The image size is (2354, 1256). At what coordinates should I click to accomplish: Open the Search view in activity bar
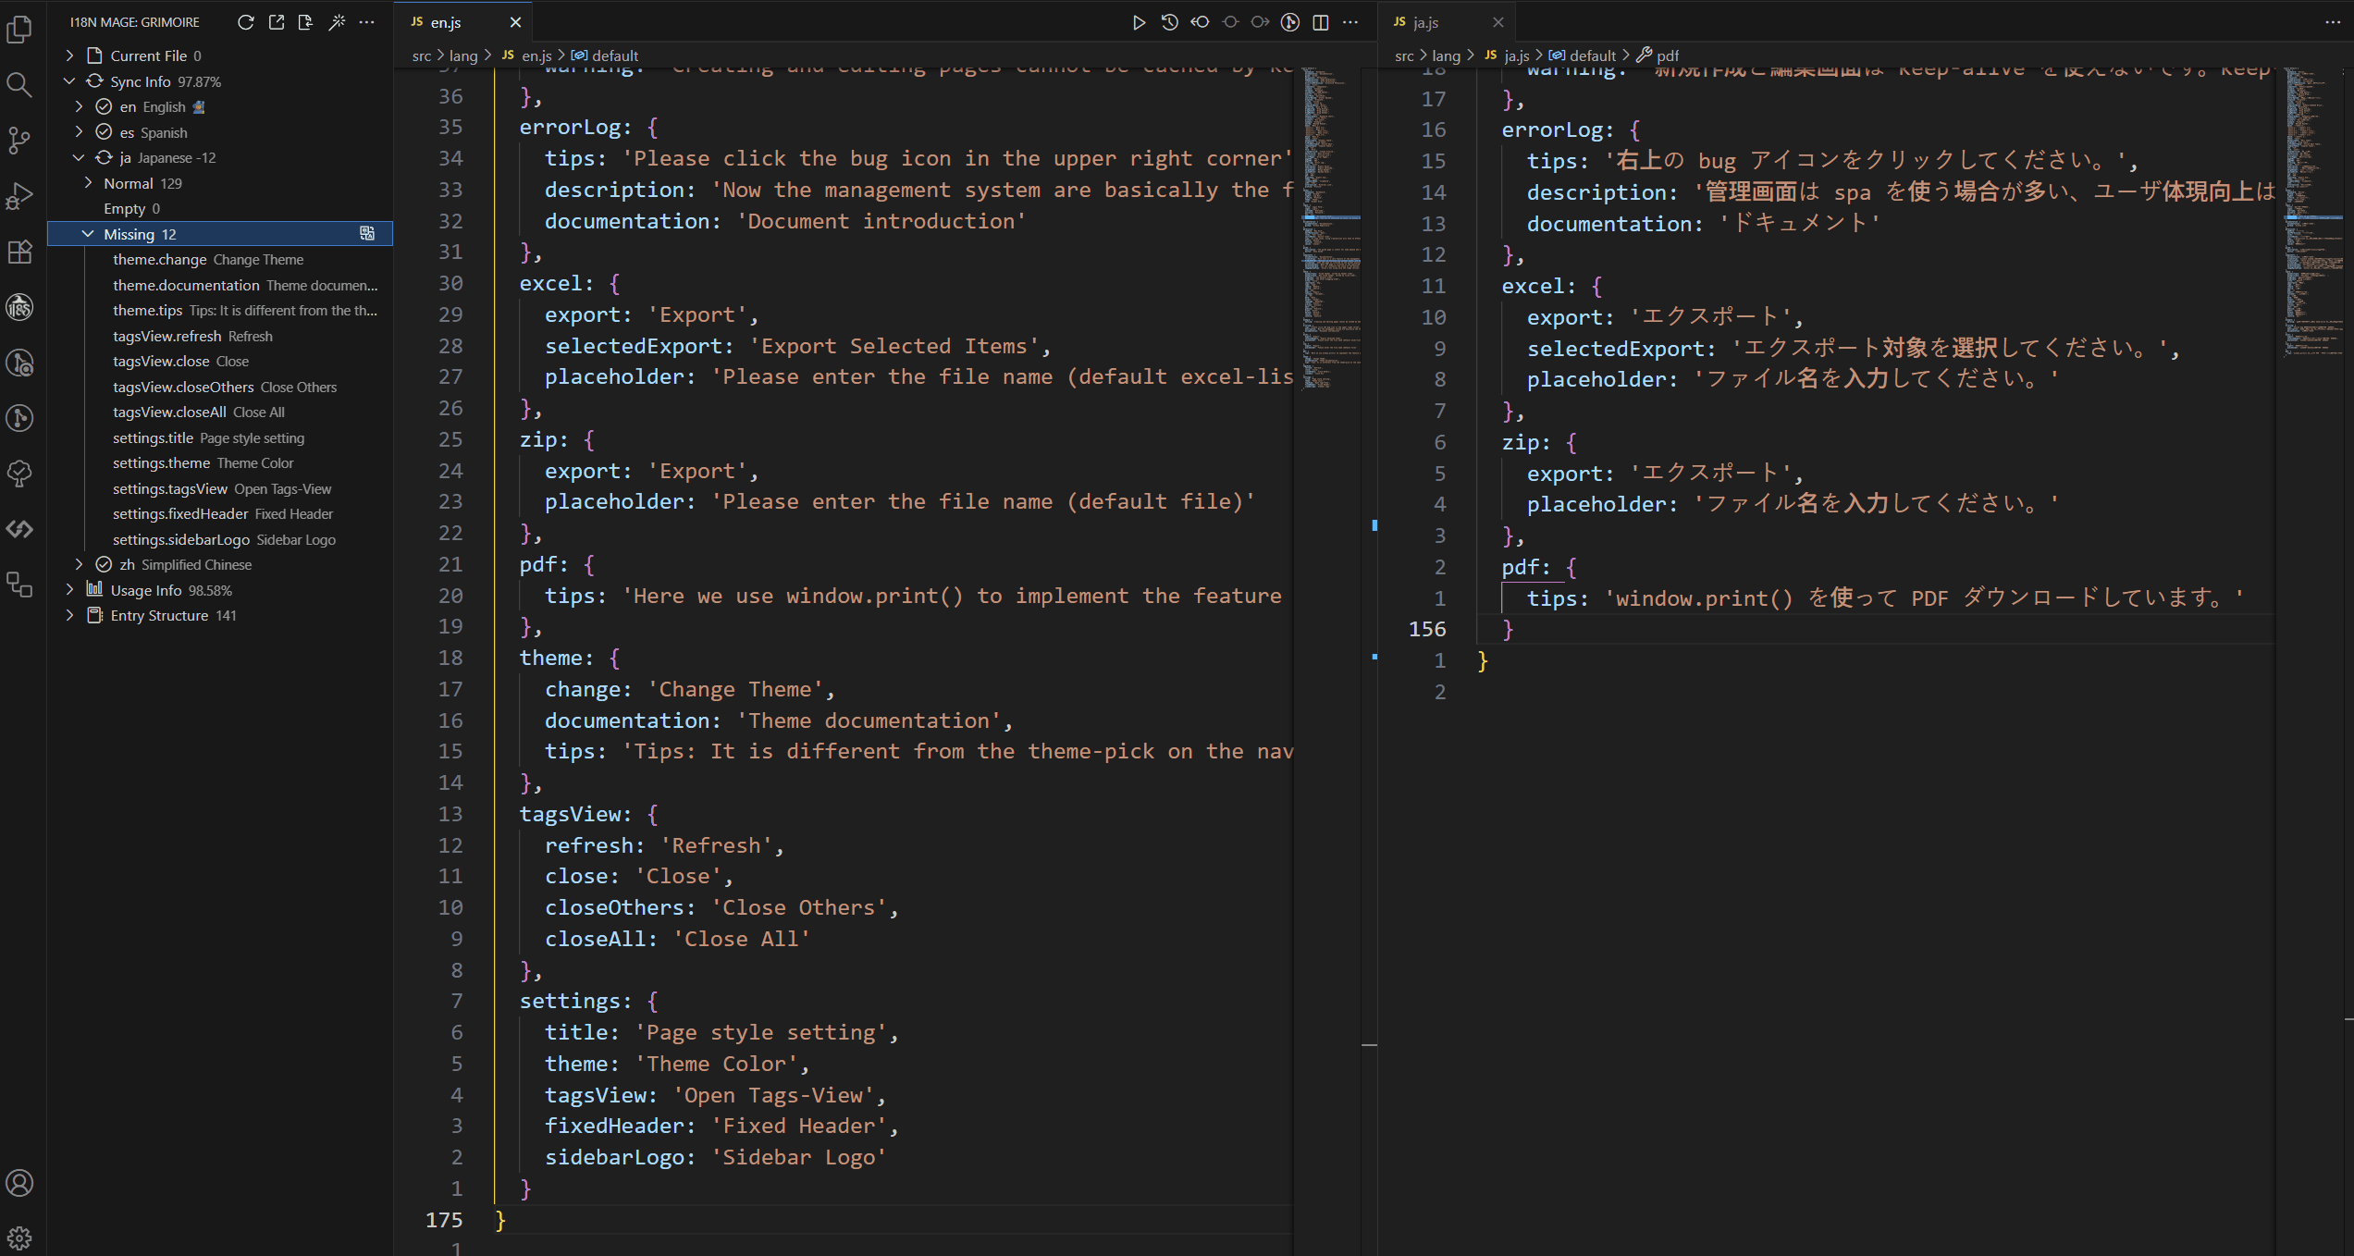click(x=19, y=85)
